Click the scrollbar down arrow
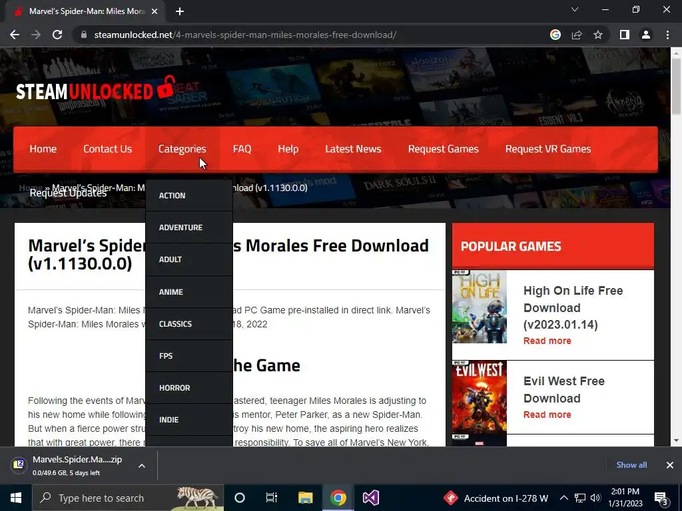The image size is (682, 511). pyautogui.click(x=676, y=440)
